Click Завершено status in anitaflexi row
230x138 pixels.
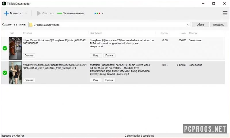pyautogui.click(x=195, y=65)
